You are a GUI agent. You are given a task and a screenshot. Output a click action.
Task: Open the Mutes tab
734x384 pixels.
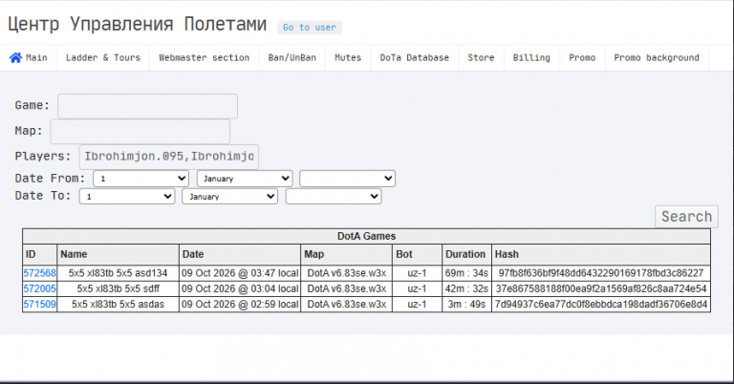[x=348, y=57]
